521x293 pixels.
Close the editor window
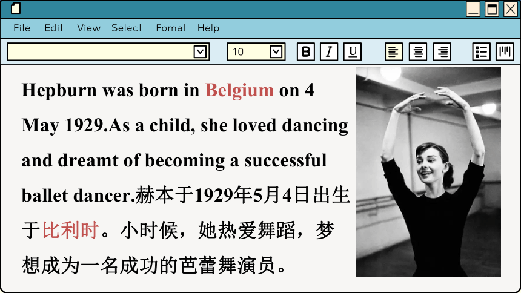pyautogui.click(x=511, y=9)
